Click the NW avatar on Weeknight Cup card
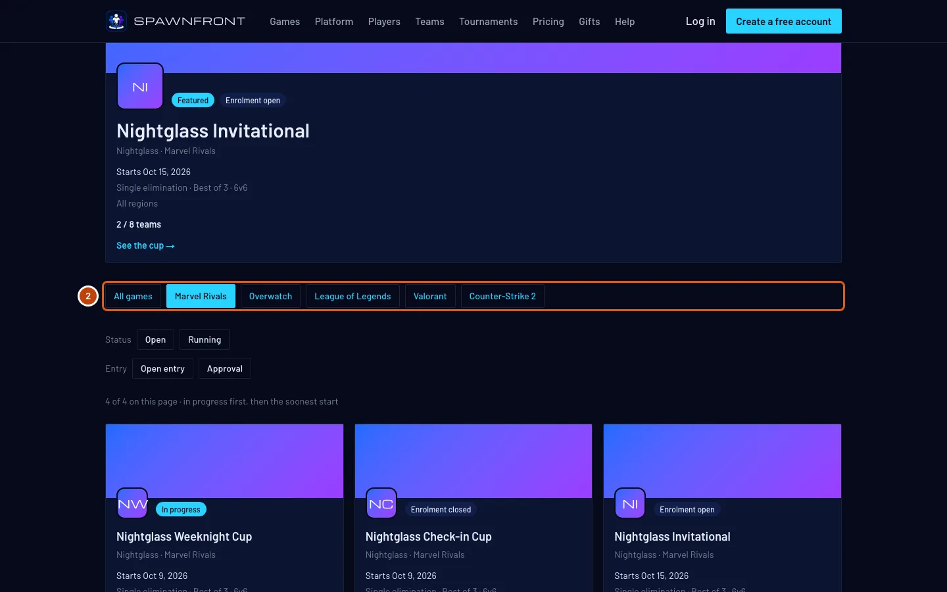This screenshot has width=947, height=592. click(132, 503)
